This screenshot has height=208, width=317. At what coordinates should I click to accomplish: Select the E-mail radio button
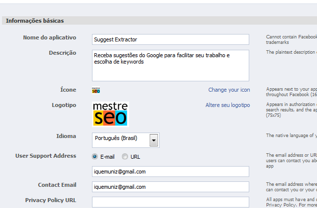[94, 157]
